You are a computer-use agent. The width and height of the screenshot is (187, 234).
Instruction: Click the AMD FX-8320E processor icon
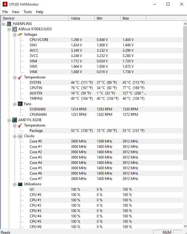tap(15, 120)
